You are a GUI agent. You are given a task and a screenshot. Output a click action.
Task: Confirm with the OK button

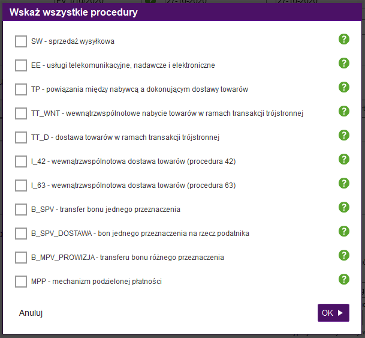click(333, 313)
